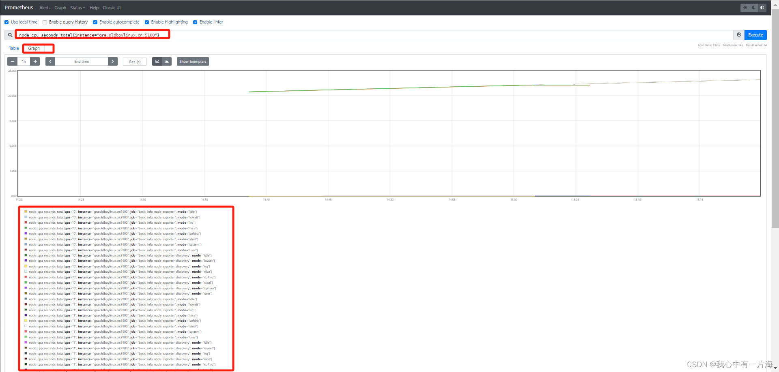Viewport: 779px width, 372px height.
Task: Click the magnifier icon beside the query box
Action: 10,35
